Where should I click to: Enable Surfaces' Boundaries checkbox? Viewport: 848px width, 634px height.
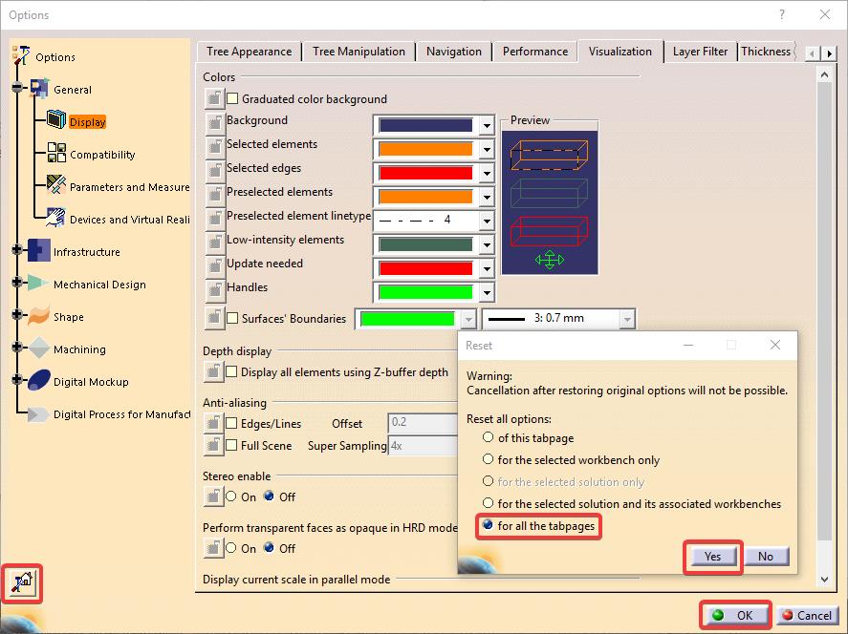pos(232,318)
